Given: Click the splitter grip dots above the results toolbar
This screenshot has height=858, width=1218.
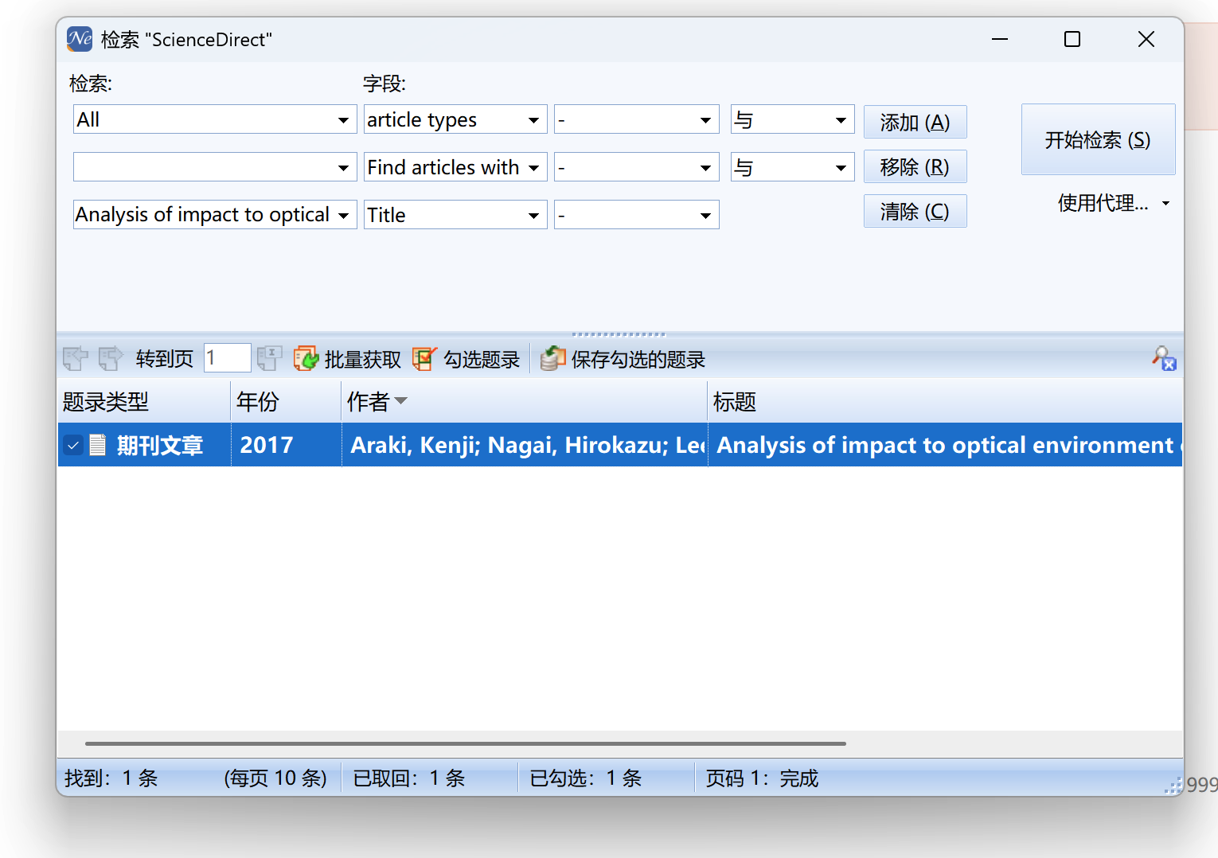Looking at the screenshot, I should (619, 334).
